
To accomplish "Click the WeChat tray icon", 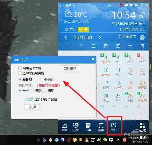I will [105, 140].
